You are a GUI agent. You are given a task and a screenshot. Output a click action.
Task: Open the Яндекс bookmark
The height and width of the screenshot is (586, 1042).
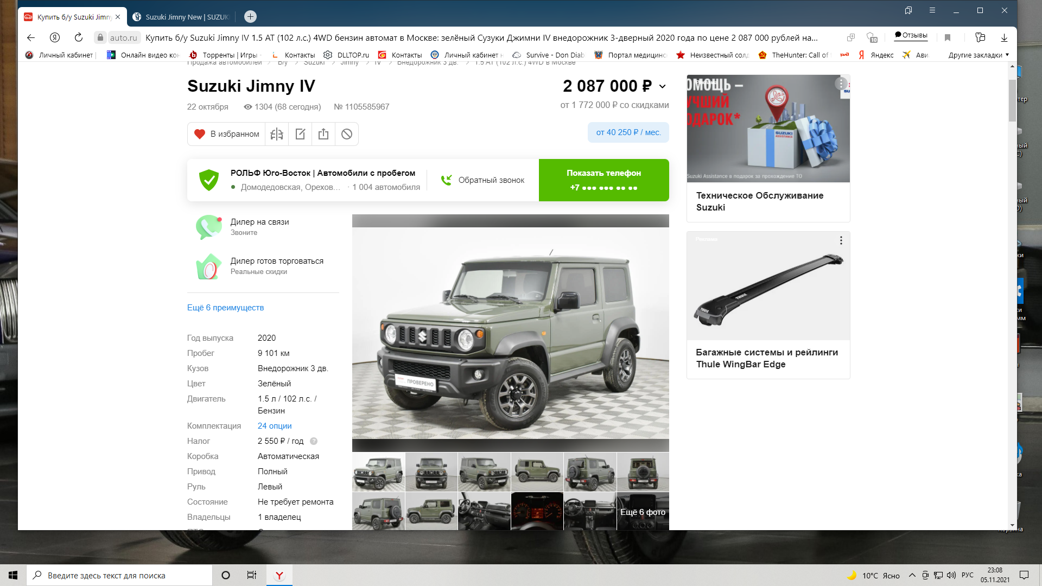(x=875, y=55)
